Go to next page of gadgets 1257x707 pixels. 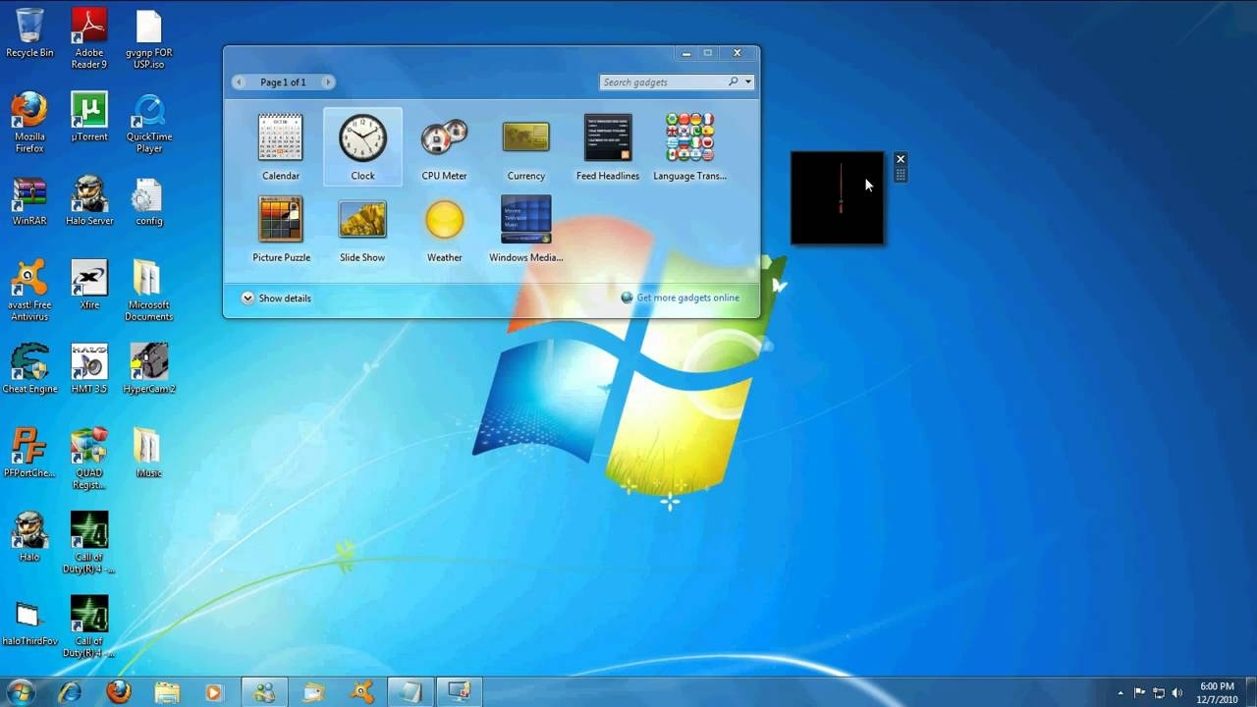click(328, 82)
